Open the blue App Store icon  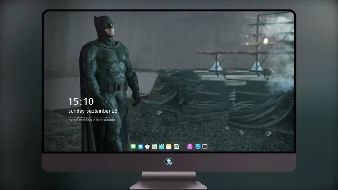[x=198, y=146]
